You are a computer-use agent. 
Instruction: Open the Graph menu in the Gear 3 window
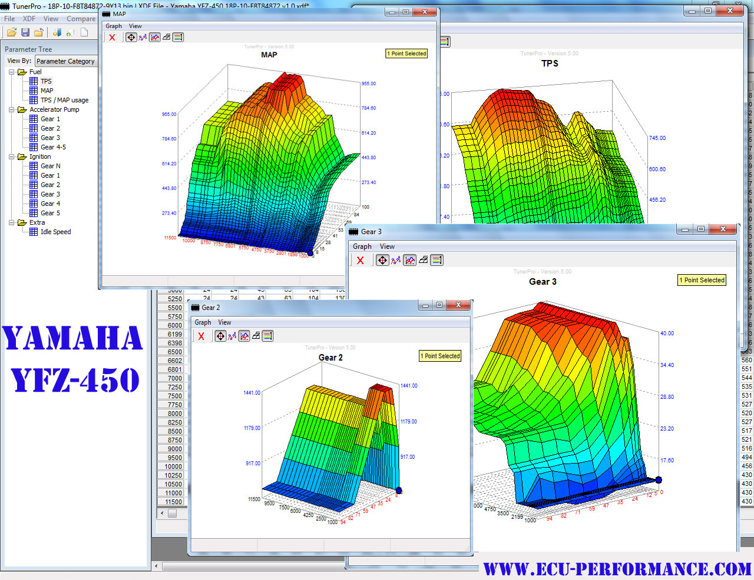[362, 246]
